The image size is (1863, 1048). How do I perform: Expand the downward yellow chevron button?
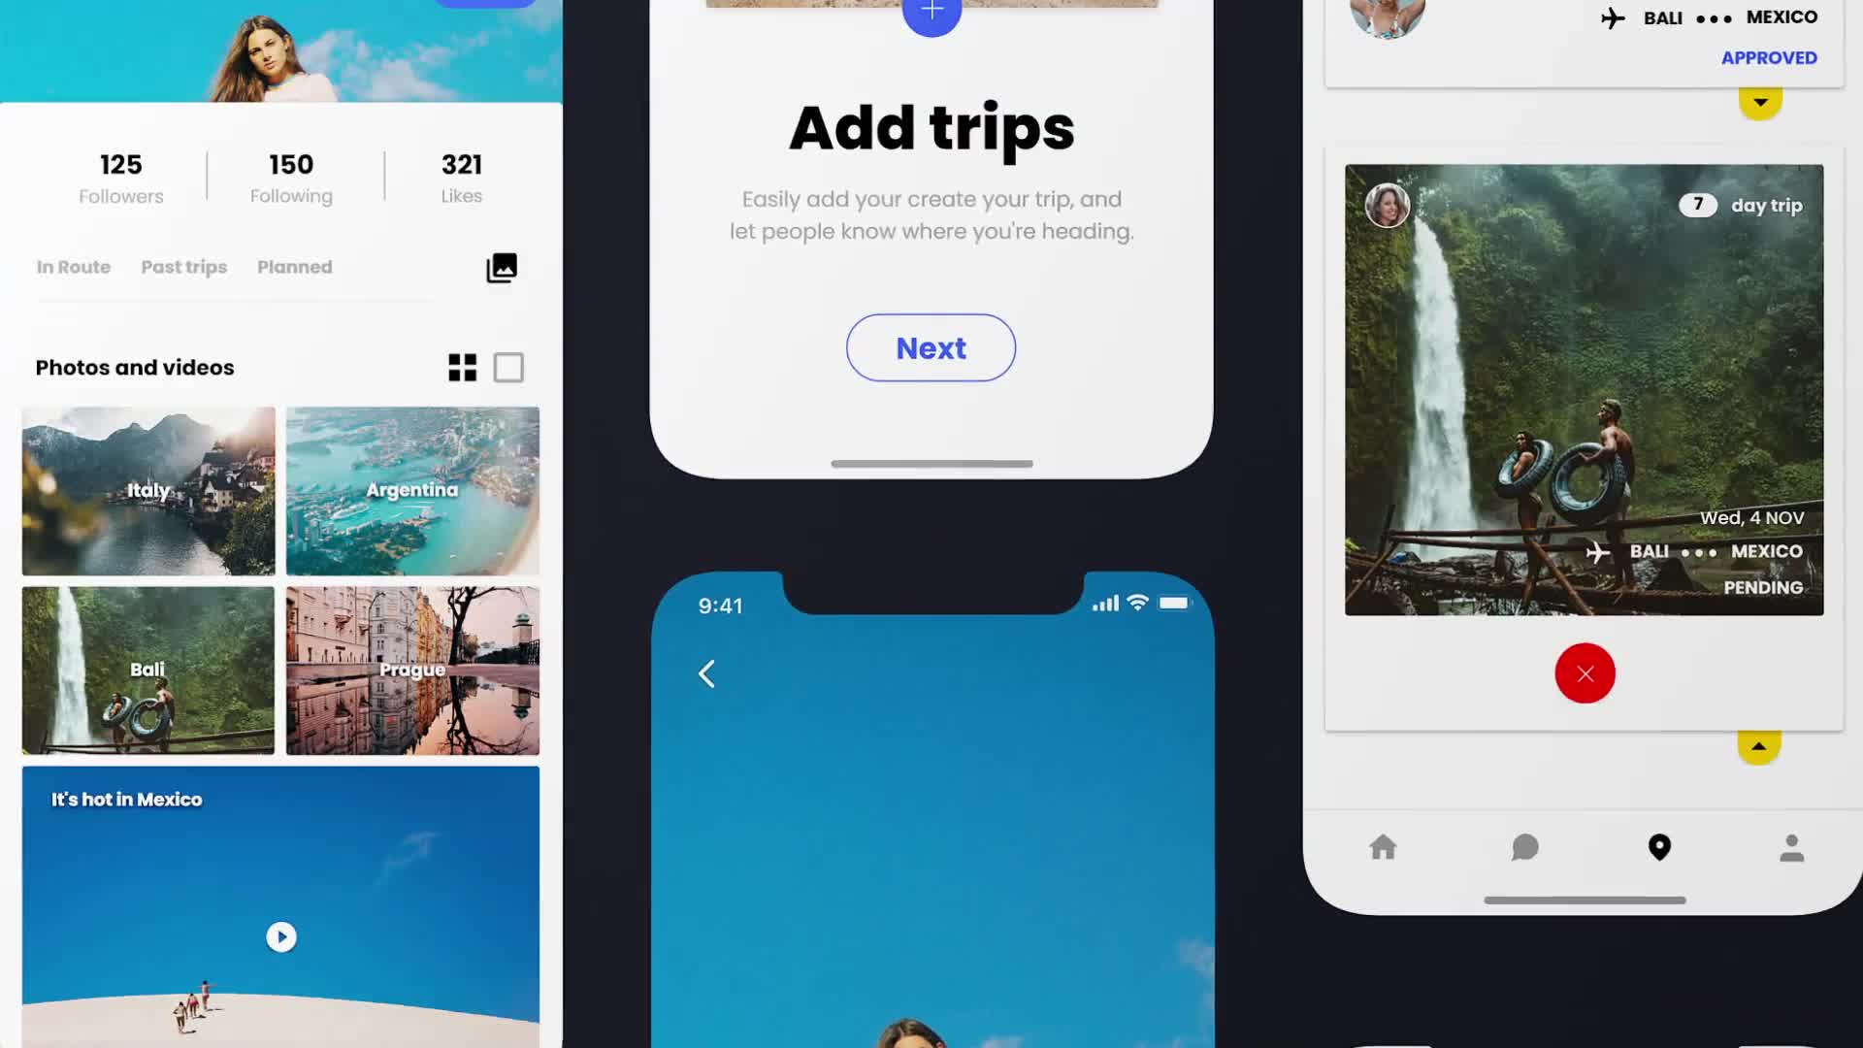pos(1761,101)
